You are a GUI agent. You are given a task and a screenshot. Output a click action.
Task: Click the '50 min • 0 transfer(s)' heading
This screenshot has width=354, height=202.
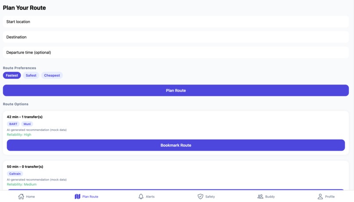[25, 167]
